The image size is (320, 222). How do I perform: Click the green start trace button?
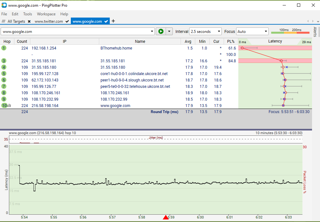point(160,31)
